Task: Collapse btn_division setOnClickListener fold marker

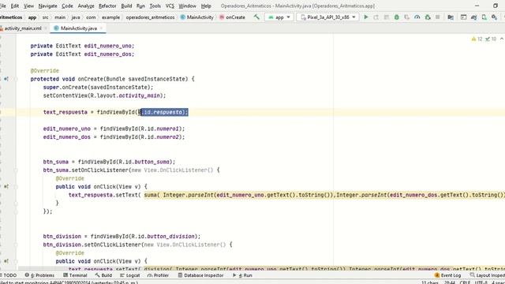Action: [x=16, y=245]
